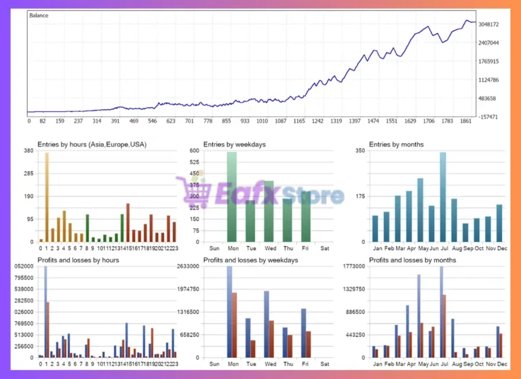Click the -157471 balance axis value
The height and width of the screenshot is (379, 521).
click(488, 117)
